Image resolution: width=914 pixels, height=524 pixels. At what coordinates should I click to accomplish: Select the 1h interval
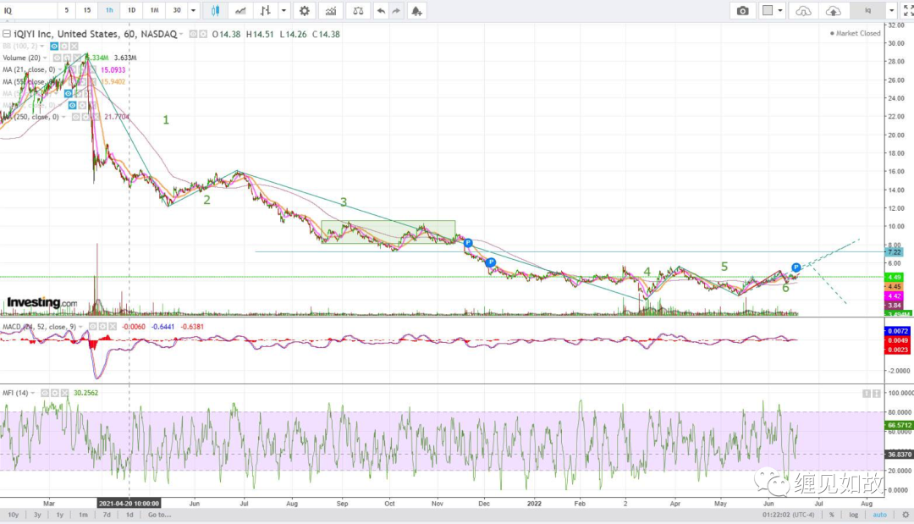click(109, 10)
